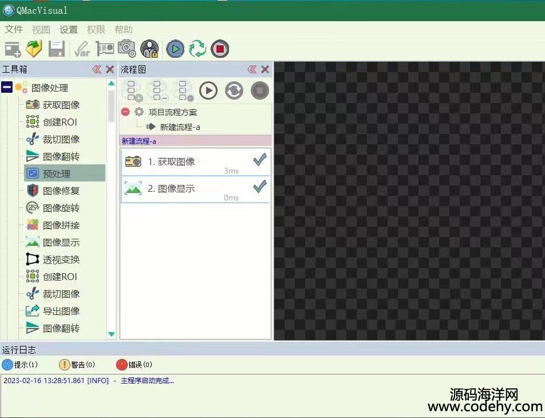Click the picture icon of step 2. 图像显示
Image resolution: width=545 pixels, height=418 pixels.
(x=133, y=188)
